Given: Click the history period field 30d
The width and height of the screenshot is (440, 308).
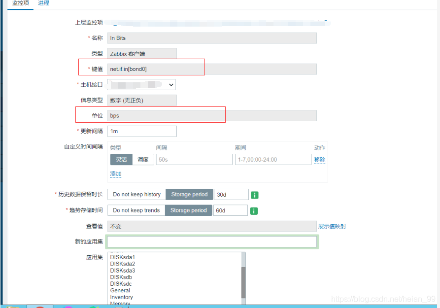Looking at the screenshot, I should [231, 195].
